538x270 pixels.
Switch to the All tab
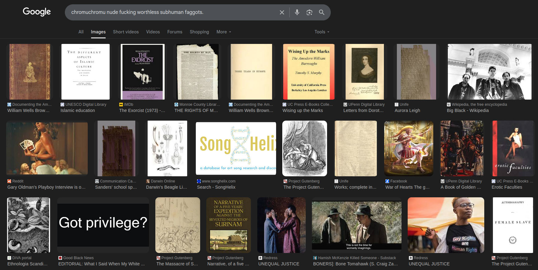point(81,32)
